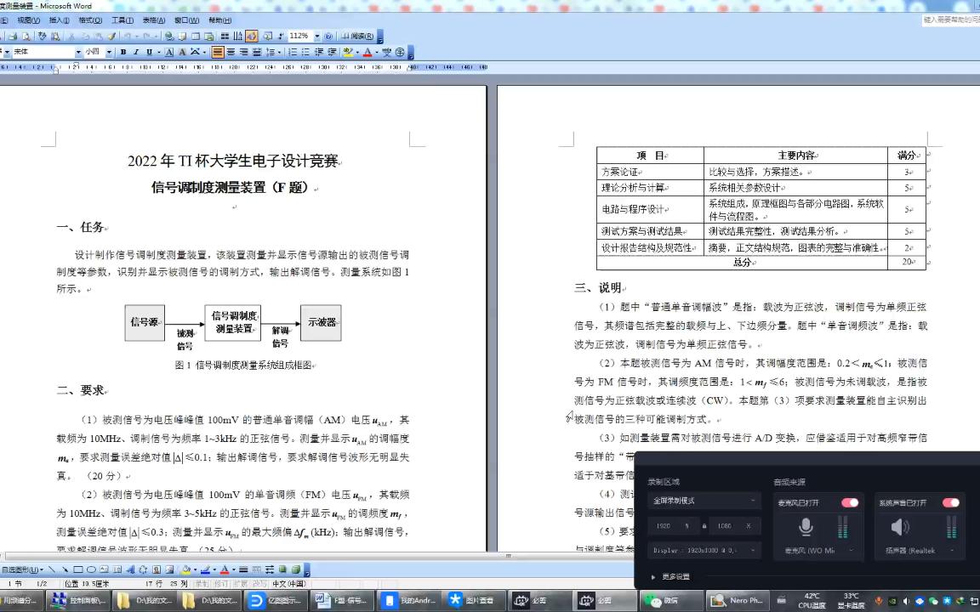Open the 格式 menu in the menu bar

pyautogui.click(x=91, y=20)
